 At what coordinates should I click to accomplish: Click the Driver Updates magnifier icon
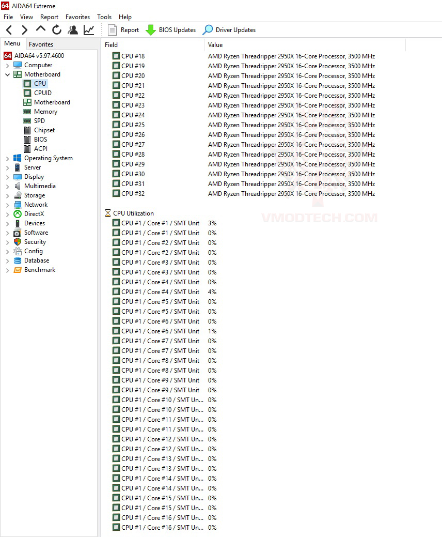(207, 30)
